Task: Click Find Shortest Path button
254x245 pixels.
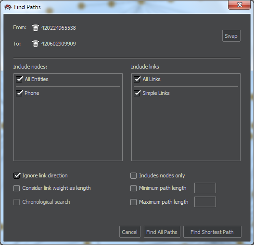Action: pyautogui.click(x=212, y=232)
